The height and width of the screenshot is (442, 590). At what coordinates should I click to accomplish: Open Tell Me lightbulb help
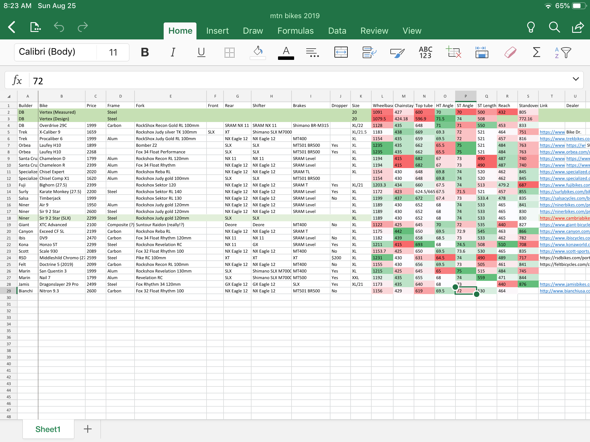point(531,27)
